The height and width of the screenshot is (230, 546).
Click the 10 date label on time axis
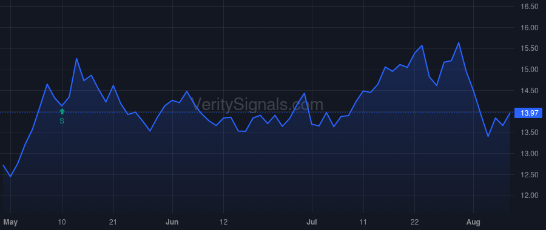point(62,222)
